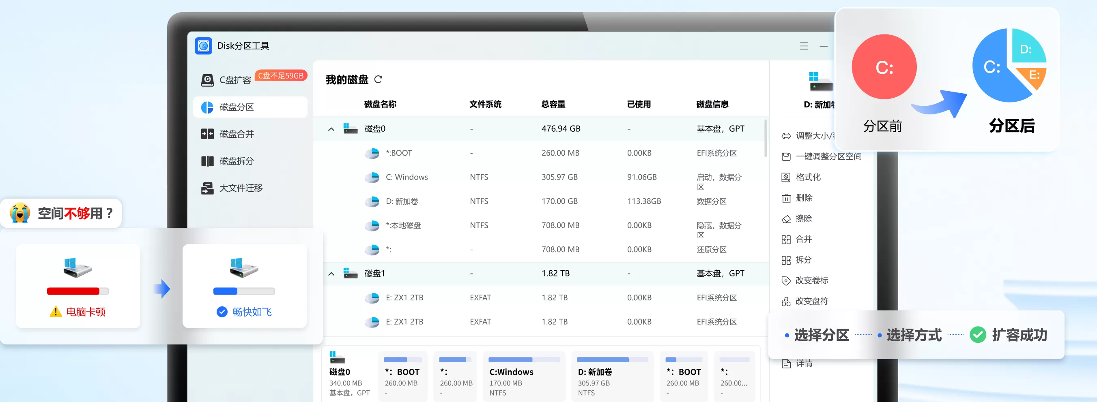Click the Disk分区工具 app logo
The width and height of the screenshot is (1097, 402).
(x=203, y=46)
